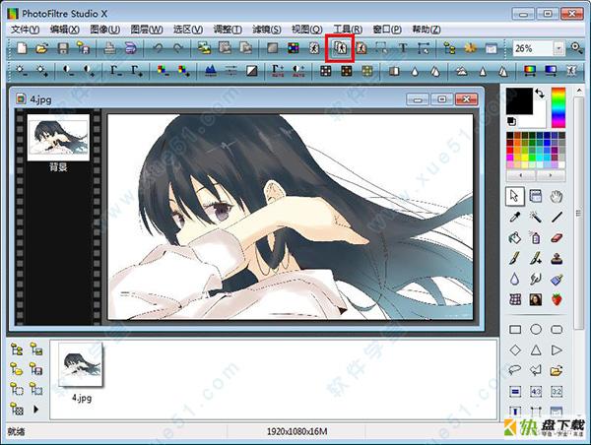Click the Print icon in the toolbar
Viewport: 591px width, 445px height.
109,48
